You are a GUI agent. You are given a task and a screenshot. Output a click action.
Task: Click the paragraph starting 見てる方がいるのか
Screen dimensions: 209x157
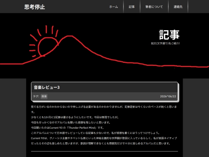click(x=104, y=109)
